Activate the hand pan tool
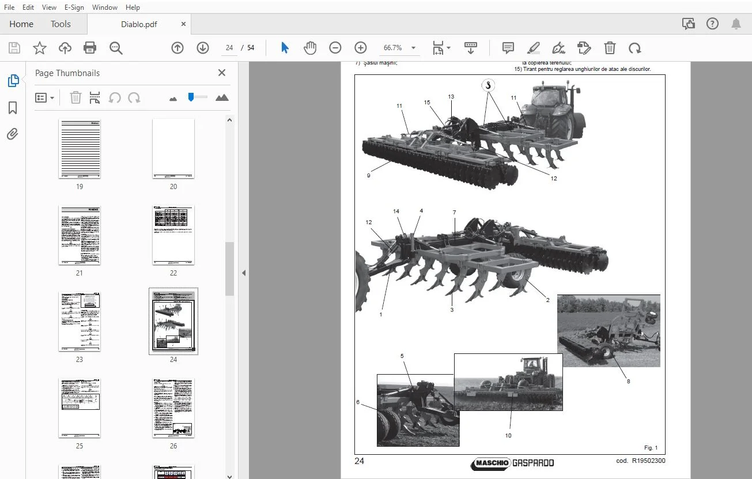Viewport: 752px width, 479px height. [x=310, y=48]
